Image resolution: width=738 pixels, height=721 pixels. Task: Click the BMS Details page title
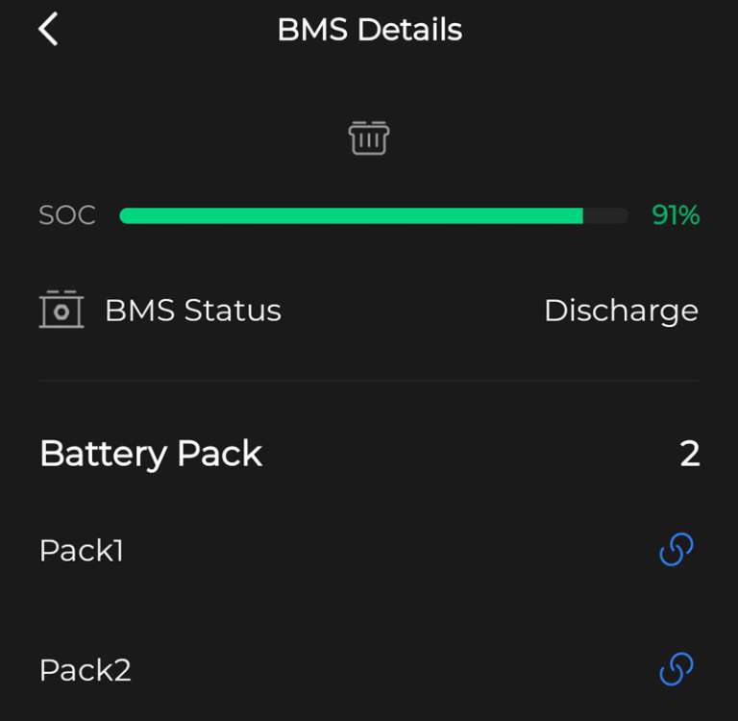pos(369,30)
